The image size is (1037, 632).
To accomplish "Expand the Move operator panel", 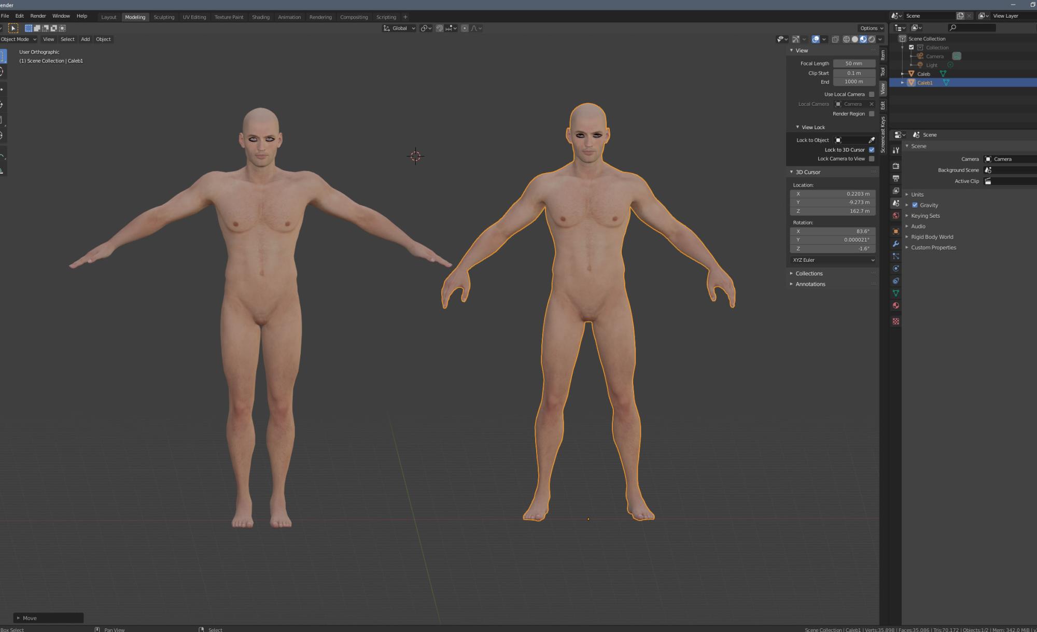I will point(48,618).
